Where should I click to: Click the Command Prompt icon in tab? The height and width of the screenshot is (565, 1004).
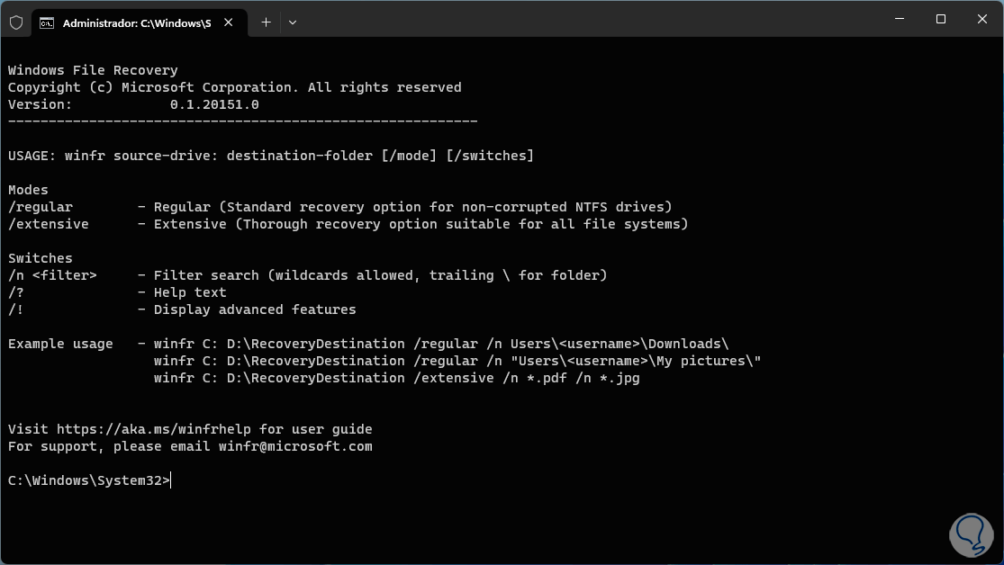tap(47, 22)
